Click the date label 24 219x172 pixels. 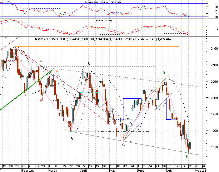(132, 166)
